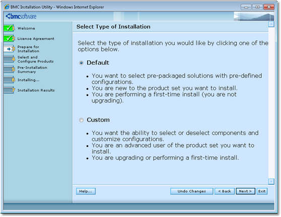Exit the installer with Exit button
This screenshot has height=217, width=281.
tap(262, 191)
